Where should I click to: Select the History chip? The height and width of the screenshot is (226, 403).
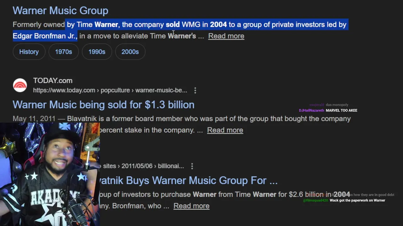coord(29,52)
